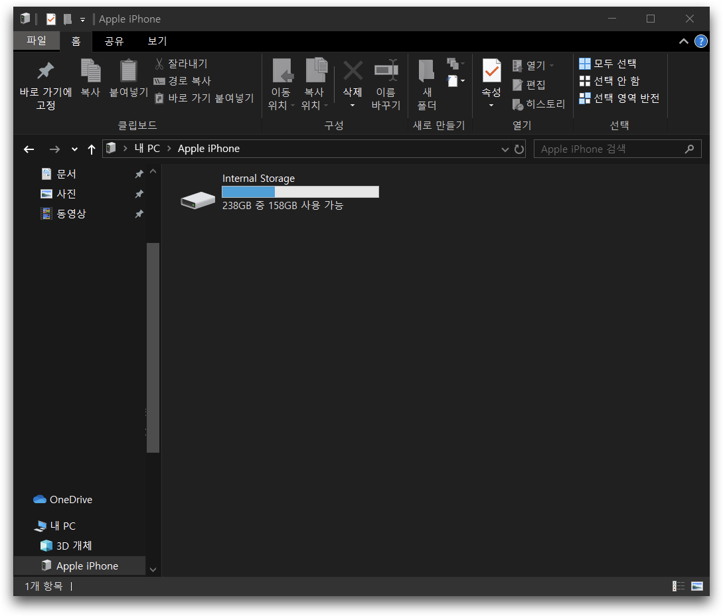Open the 열기 dropdown arrow
This screenshot has height=616, width=723.
pyautogui.click(x=552, y=66)
